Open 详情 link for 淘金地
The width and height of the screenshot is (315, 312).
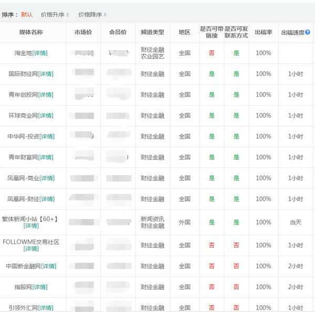(x=40, y=53)
